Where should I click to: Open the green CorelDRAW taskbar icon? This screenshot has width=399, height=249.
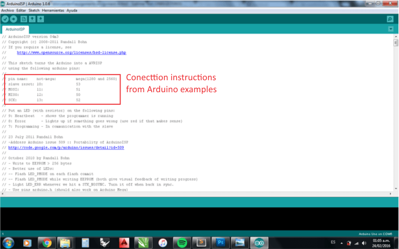pyautogui.click(x=143, y=243)
